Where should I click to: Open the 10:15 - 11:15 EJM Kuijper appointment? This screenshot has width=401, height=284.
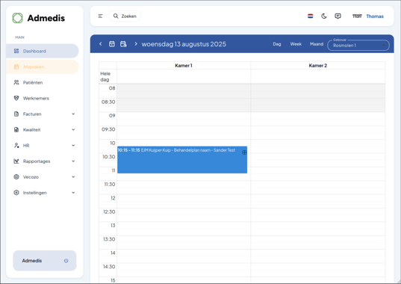point(182,160)
